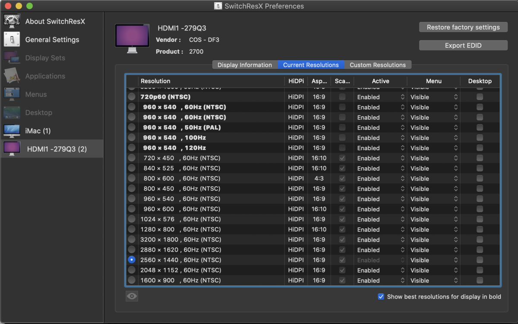Select the 1280 × 800 resolution radio button
The width and height of the screenshot is (518, 324).
pyautogui.click(x=132, y=229)
